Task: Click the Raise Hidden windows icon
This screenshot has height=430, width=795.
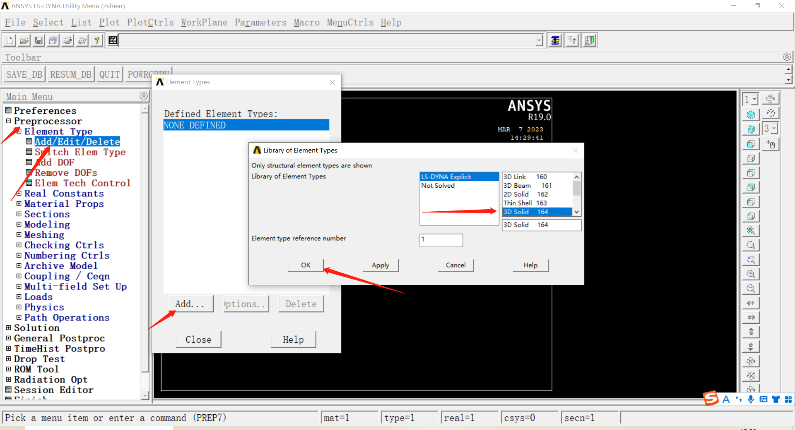Action: click(x=555, y=40)
